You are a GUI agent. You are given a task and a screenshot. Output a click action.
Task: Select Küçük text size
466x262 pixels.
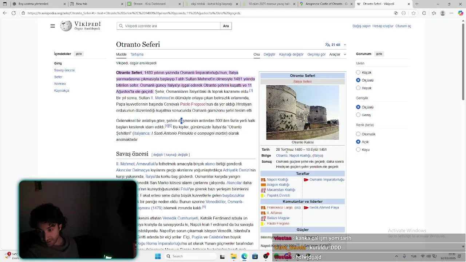[x=358, y=72]
